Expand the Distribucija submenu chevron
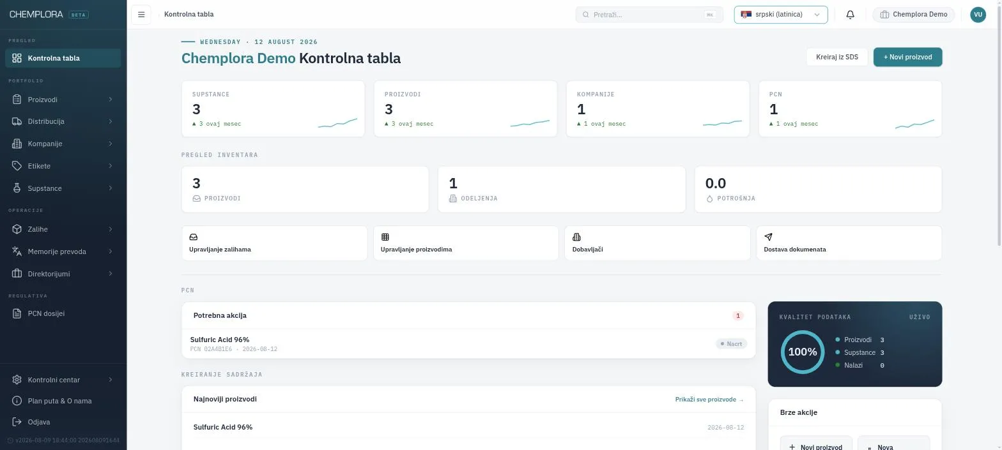Image resolution: width=1002 pixels, height=450 pixels. pos(111,121)
